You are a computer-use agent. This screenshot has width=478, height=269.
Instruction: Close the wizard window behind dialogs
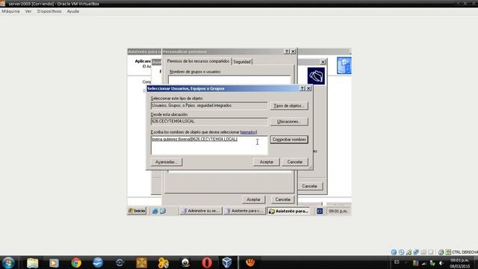(x=323, y=62)
